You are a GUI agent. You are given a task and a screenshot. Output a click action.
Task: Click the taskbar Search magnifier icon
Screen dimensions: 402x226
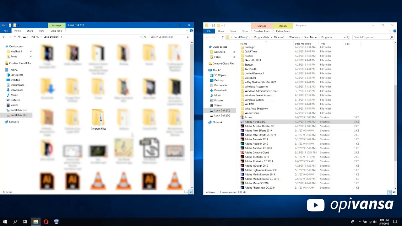(15, 222)
